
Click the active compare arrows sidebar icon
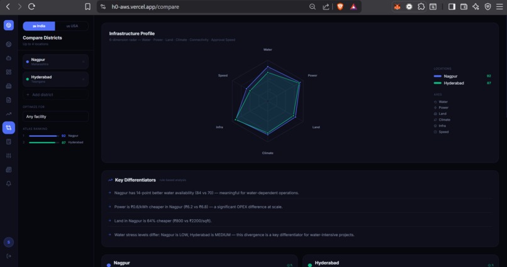tap(9, 128)
